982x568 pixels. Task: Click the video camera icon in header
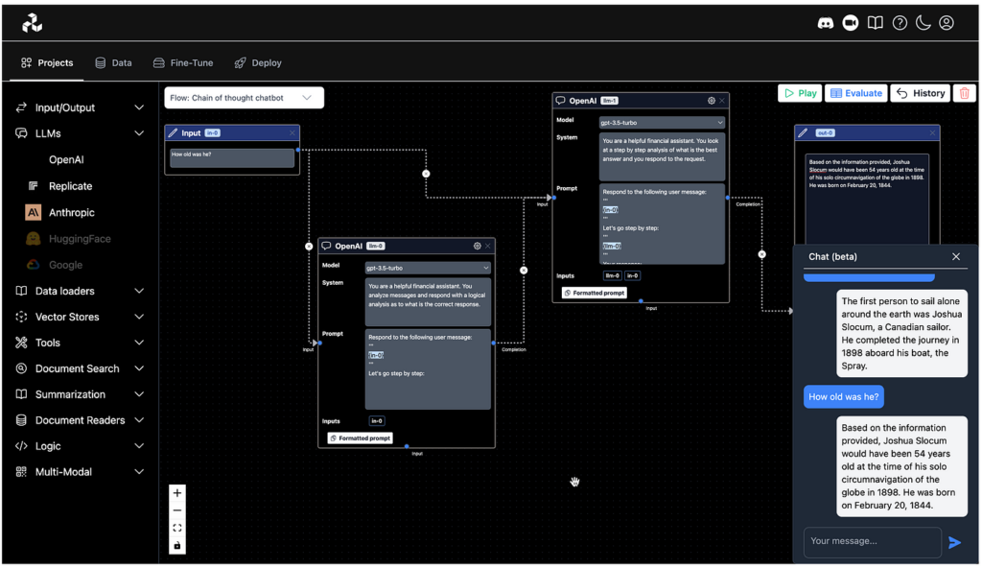tap(850, 23)
